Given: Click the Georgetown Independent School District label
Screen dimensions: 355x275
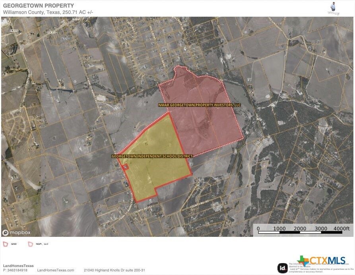Looking at the screenshot, I should pos(152,156).
